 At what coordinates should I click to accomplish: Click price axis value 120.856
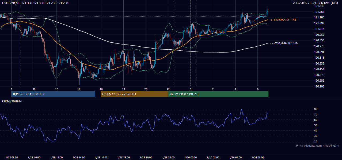click(319, 41)
